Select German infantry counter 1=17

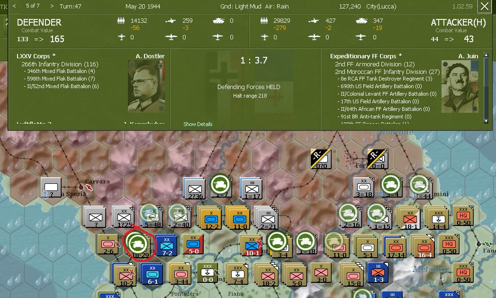pos(252,189)
